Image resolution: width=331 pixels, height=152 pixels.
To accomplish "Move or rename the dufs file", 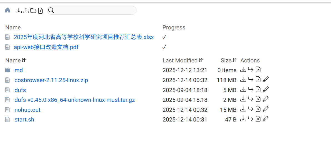I will (251, 90).
